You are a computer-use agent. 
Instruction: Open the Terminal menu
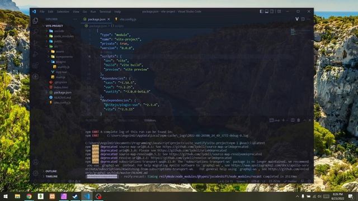[x=105, y=11]
